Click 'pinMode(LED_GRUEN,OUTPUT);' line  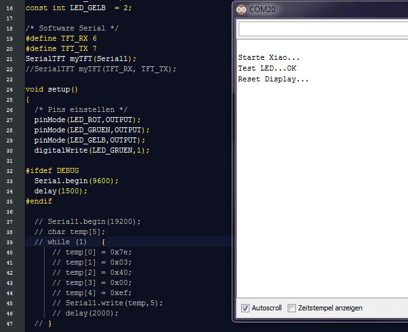click(x=92, y=130)
